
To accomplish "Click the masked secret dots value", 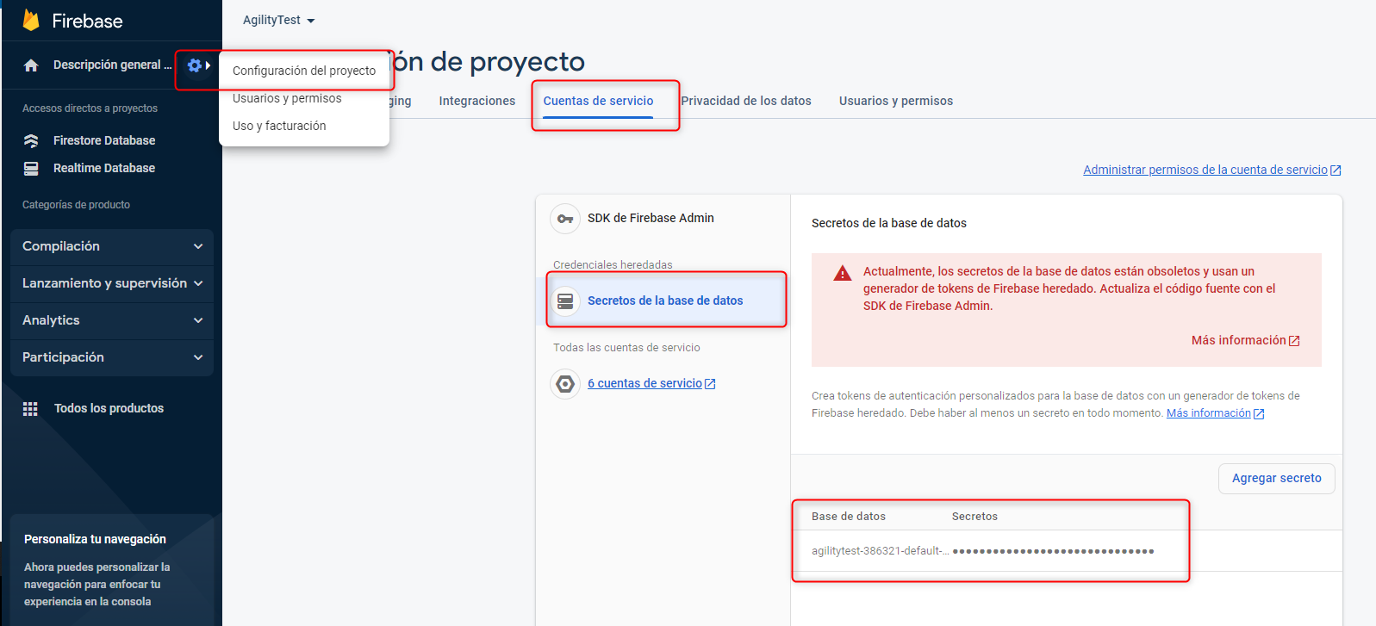I will coord(1053,551).
